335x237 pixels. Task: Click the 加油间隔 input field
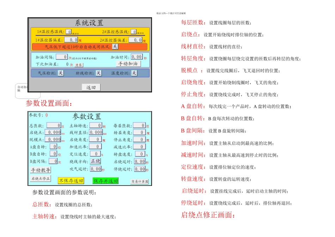(x=62, y=57)
